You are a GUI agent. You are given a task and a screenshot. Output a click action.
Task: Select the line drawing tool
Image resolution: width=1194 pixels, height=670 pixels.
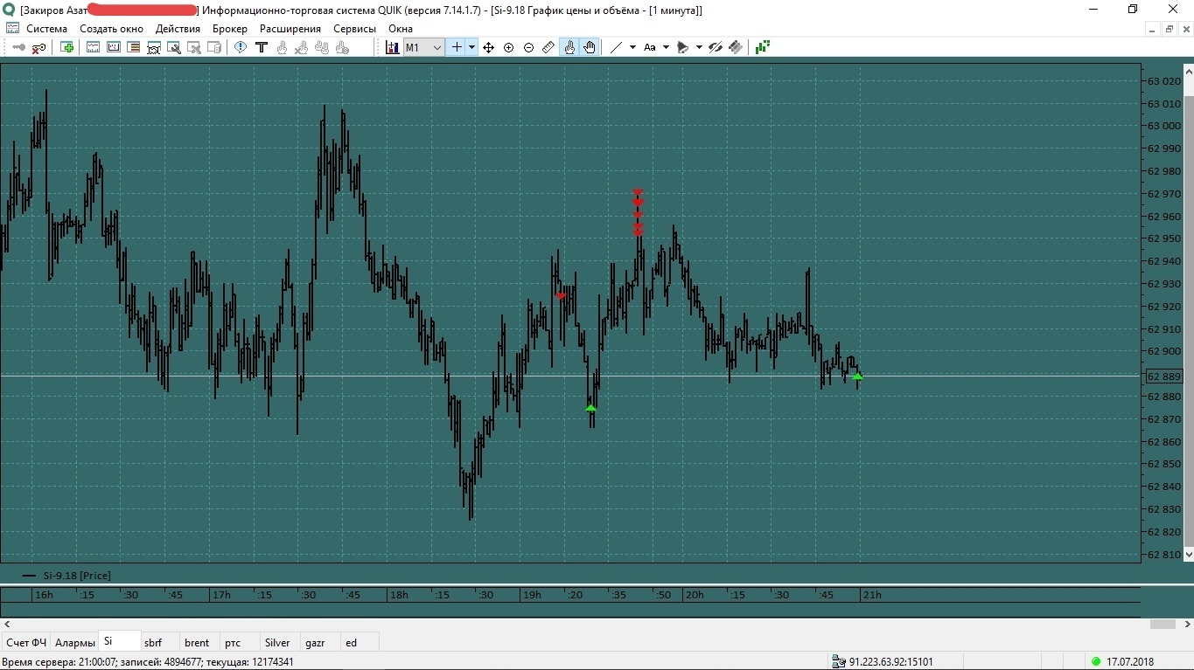tap(616, 47)
